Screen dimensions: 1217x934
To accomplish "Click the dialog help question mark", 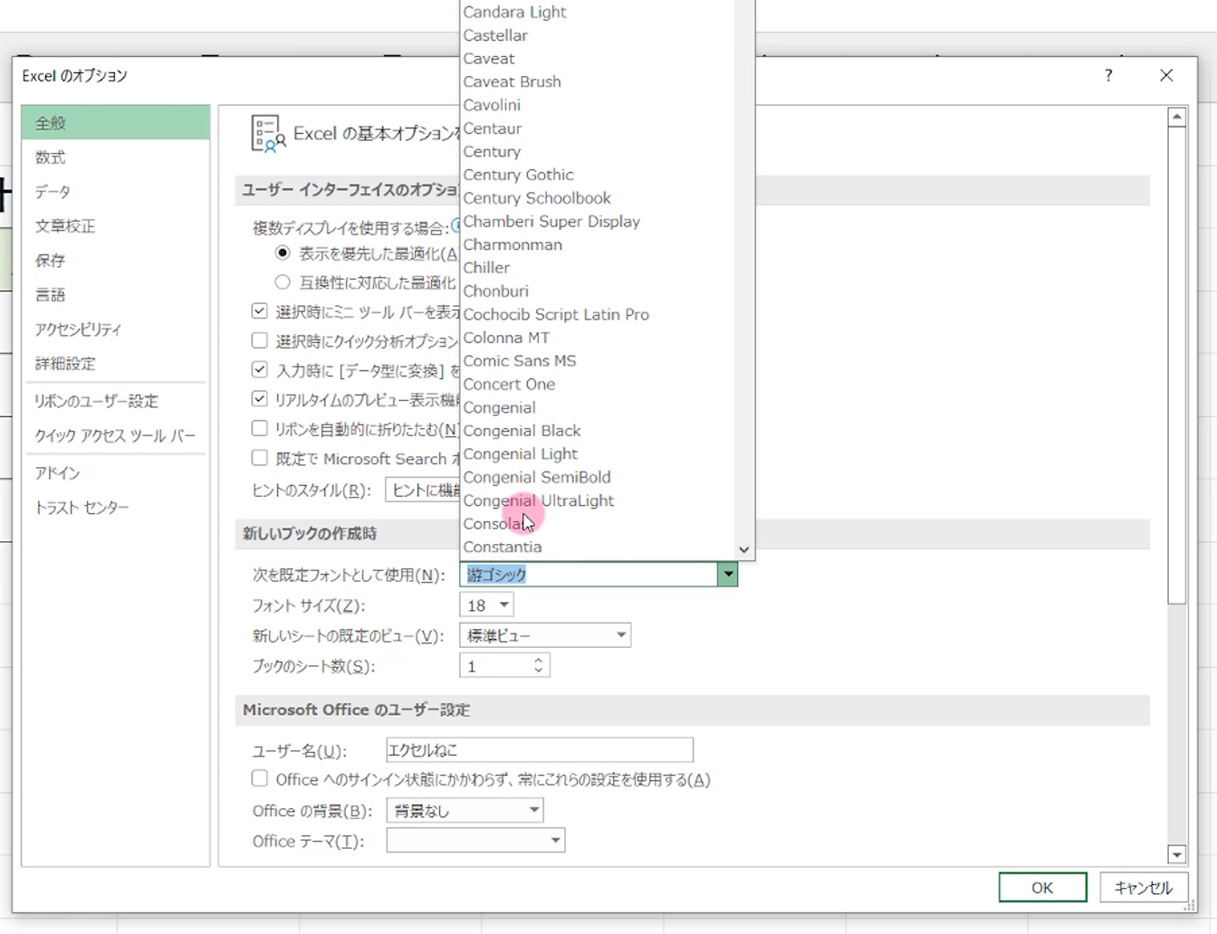I will click(x=1108, y=76).
